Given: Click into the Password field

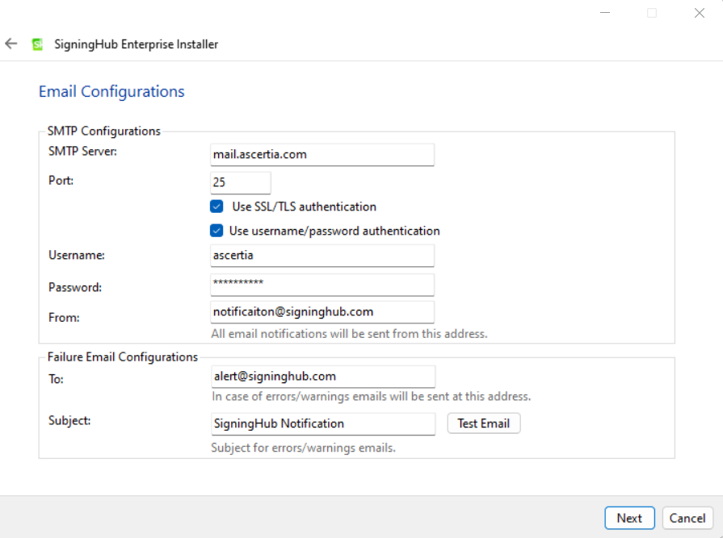Looking at the screenshot, I should pos(322,285).
